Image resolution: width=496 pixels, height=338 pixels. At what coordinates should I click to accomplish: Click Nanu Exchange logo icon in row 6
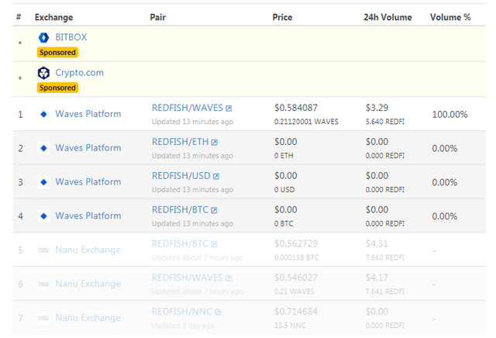pos(43,285)
